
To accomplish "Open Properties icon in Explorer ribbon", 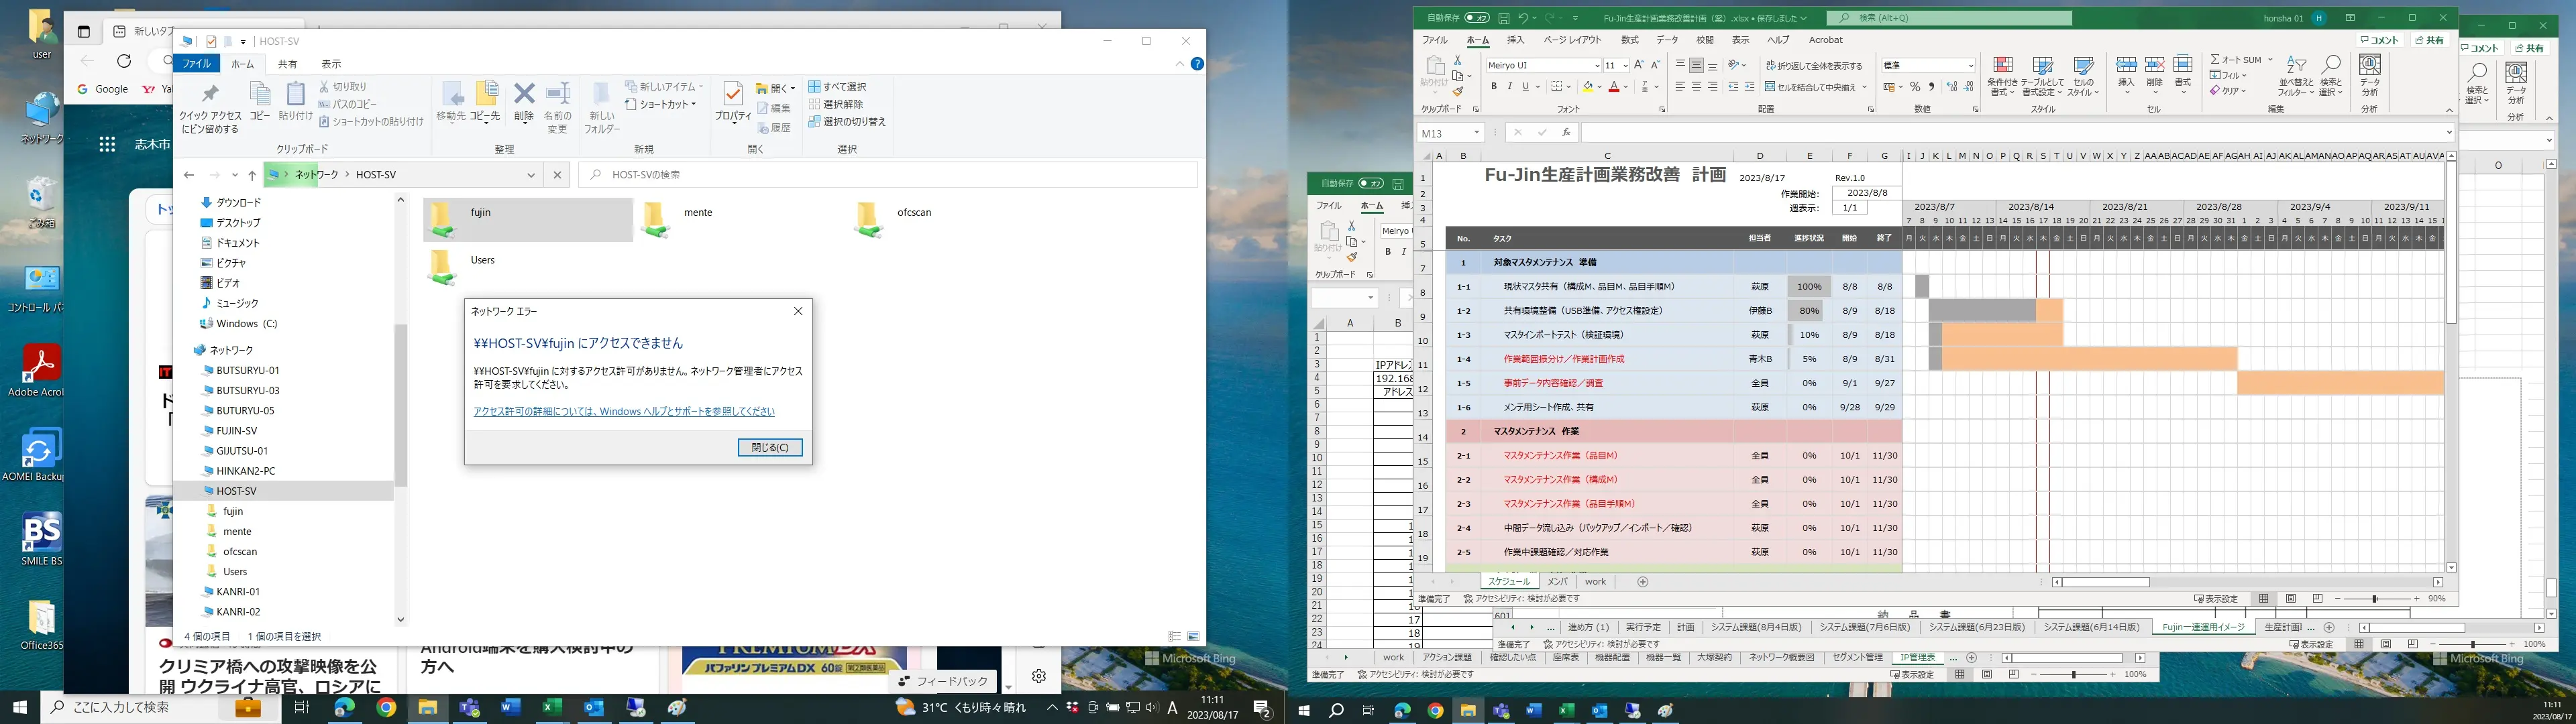I will (732, 95).
